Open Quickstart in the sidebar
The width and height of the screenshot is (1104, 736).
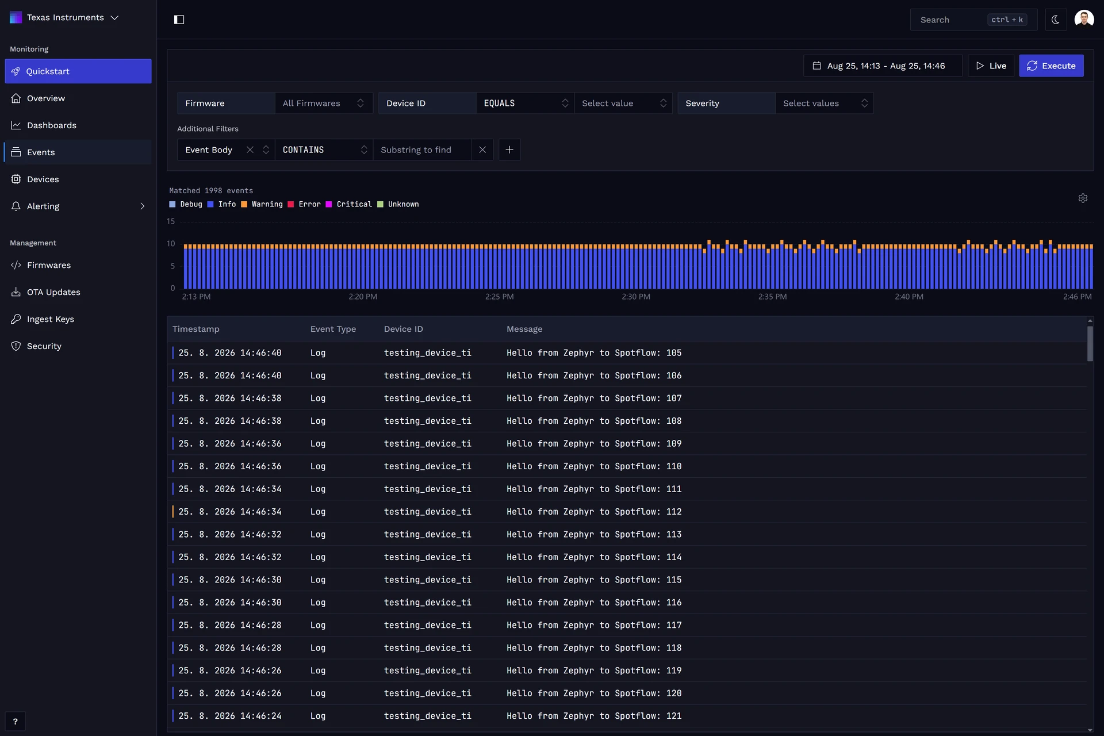click(78, 71)
